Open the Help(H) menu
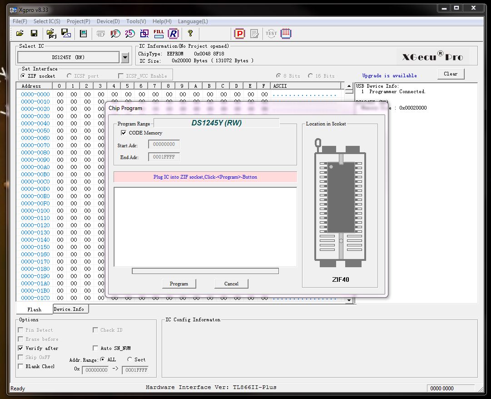The height and width of the screenshot is (399, 491). (x=162, y=21)
